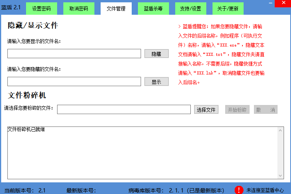Screen dimensions: 291x194
Task: Click the 开始粉碎 button
Action: coord(237,110)
